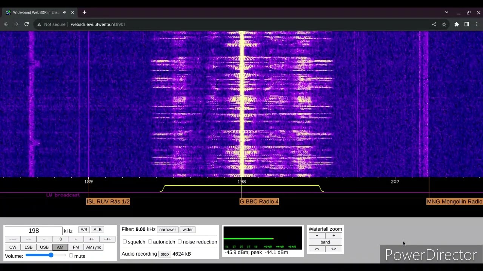Image resolution: width=483 pixels, height=271 pixels.
Task: Click the waterfall zoom band button
Action: [325, 242]
